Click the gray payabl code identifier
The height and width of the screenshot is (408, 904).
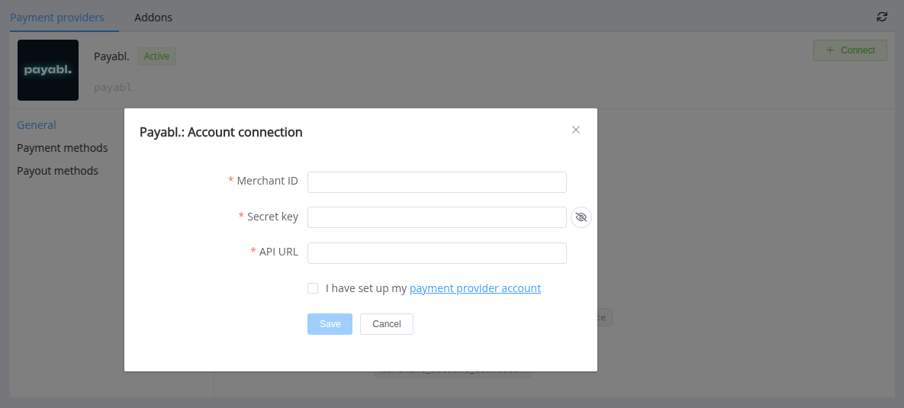click(113, 87)
